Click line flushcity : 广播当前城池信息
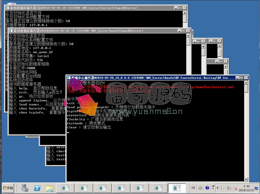Screen dimensions: 260x194 click(95, 119)
